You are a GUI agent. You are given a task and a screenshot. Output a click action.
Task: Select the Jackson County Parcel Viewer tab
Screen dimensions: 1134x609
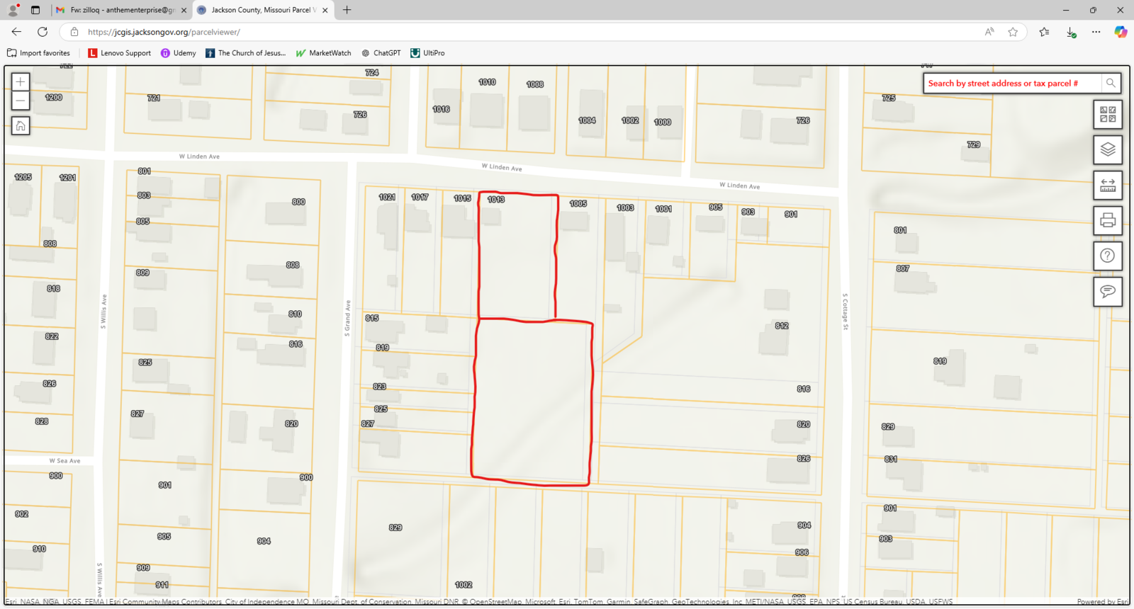(261, 10)
